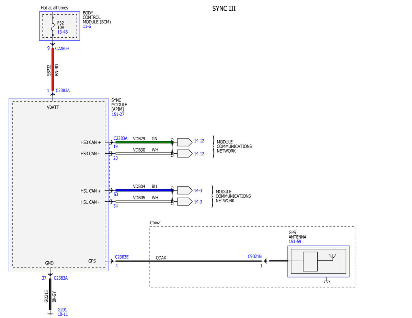412x318 pixels.
Task: Click the SYNC III title
Action: [x=224, y=9]
